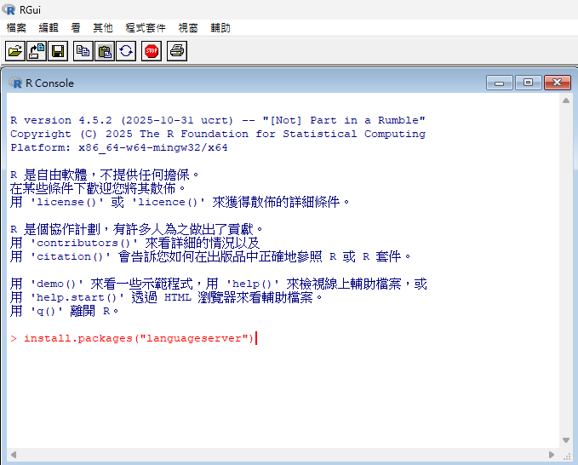Screen dimensions: 578x465
Task: Open the 看 menu
Action: (76, 28)
